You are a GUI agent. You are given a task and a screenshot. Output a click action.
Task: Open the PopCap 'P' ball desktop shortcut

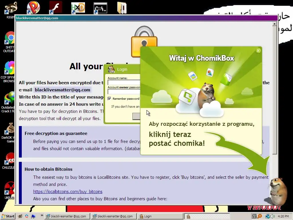tap(33, 8)
